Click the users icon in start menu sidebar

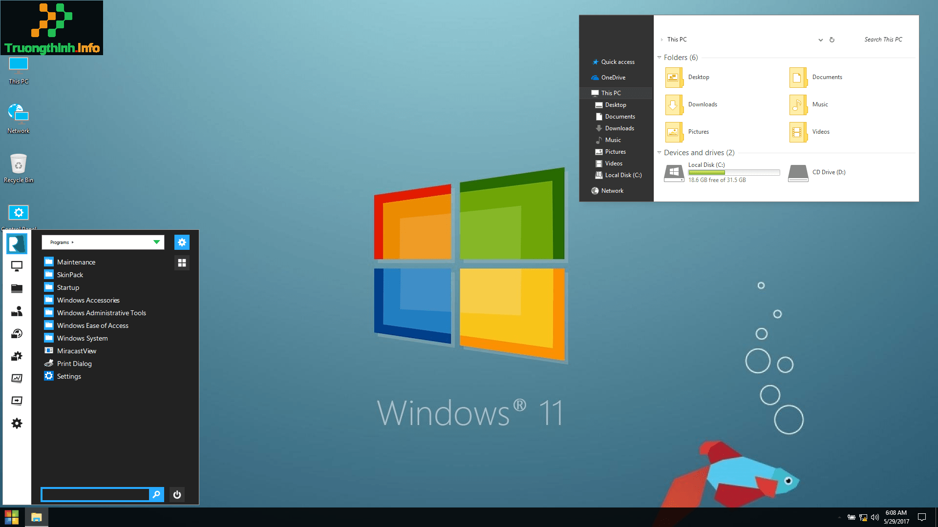(17, 311)
